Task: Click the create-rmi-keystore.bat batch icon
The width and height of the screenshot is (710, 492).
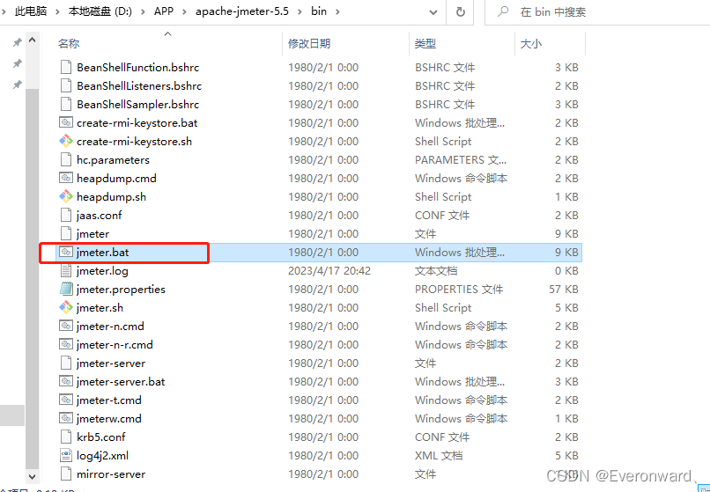Action: pos(66,122)
